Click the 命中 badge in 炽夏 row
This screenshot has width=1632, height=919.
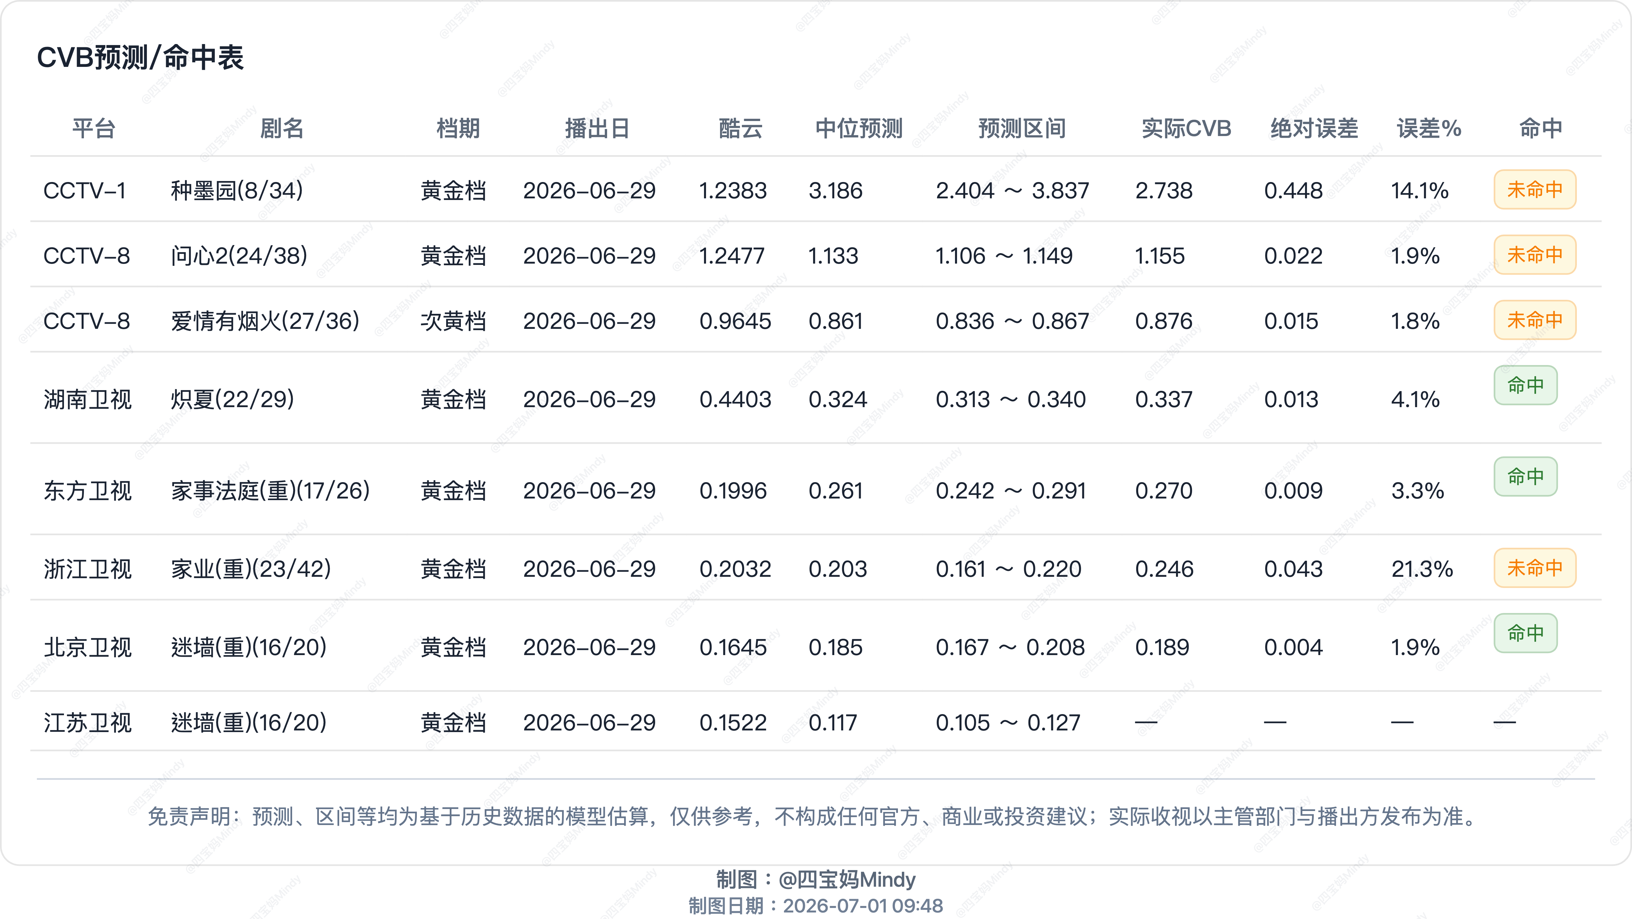pyautogui.click(x=1526, y=385)
